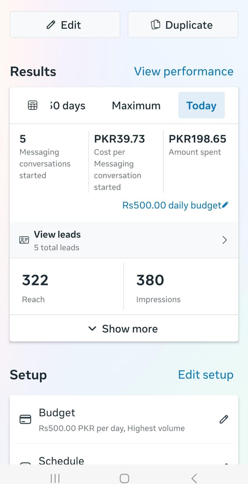Click the pencil icon to edit daily budget

coord(225,205)
